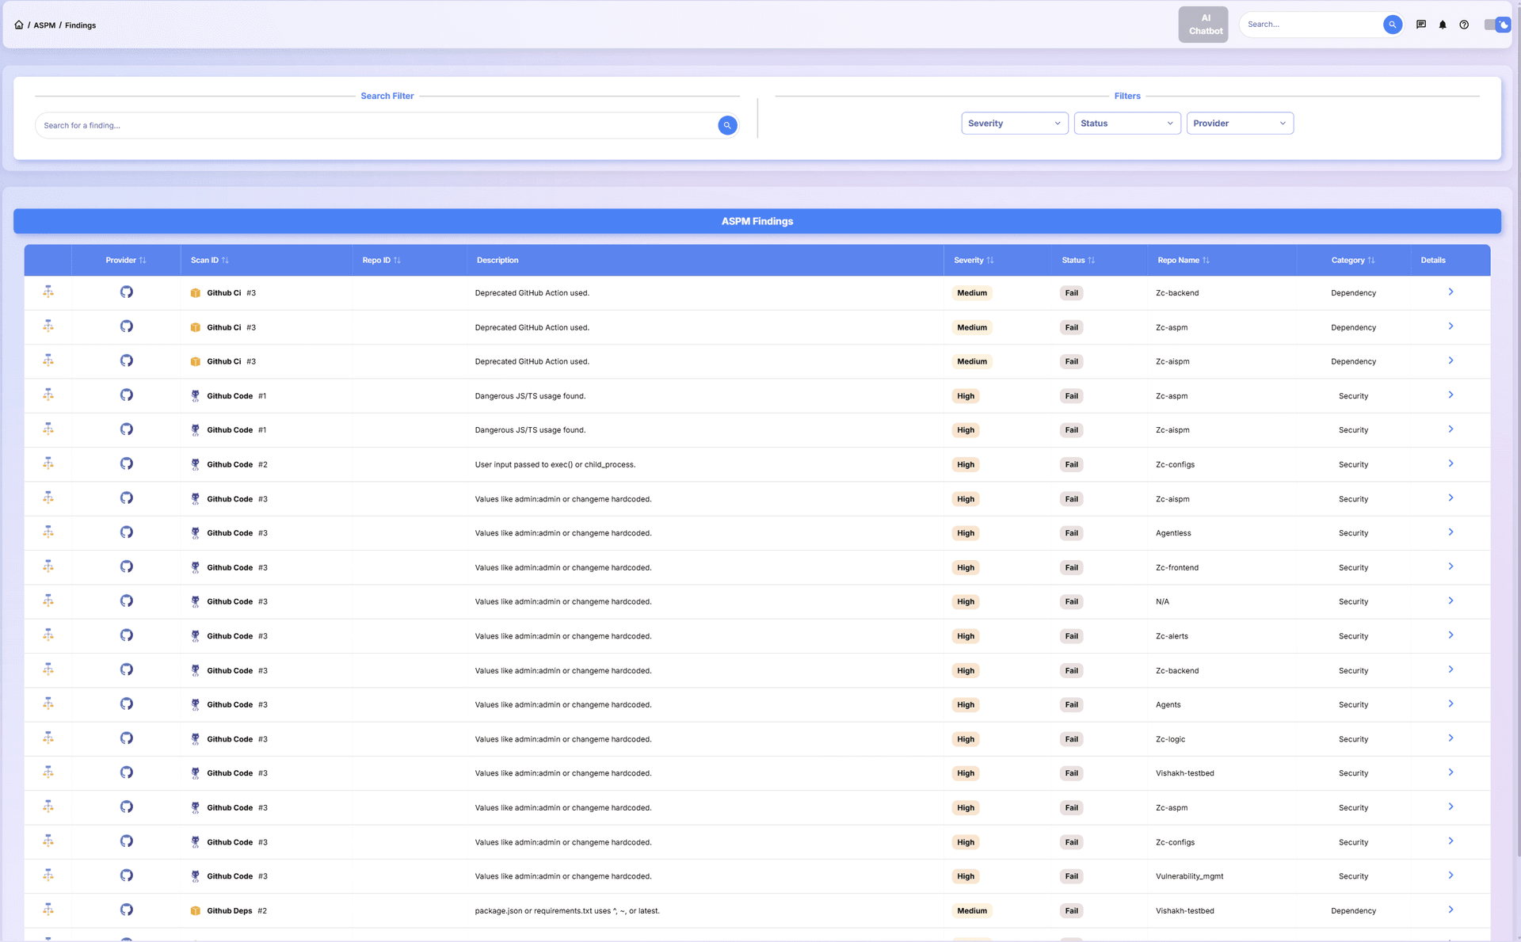
Task: Click the GitHub provider icon in the Agents row
Action: click(127, 704)
